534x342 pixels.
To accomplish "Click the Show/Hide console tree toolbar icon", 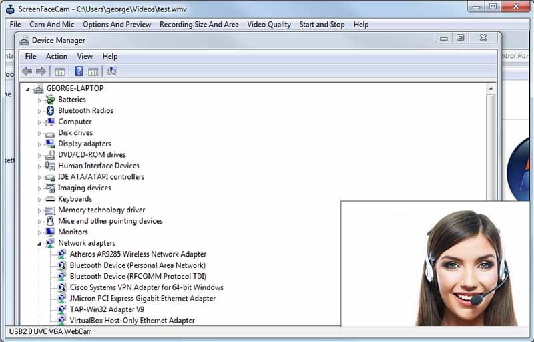I will coord(60,72).
